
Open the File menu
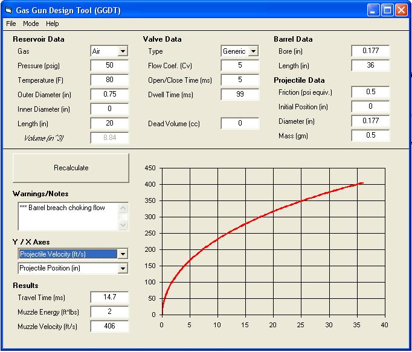coord(11,24)
